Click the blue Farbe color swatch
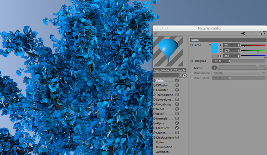Image resolution: width=267 pixels, height=155 pixels. (x=215, y=48)
